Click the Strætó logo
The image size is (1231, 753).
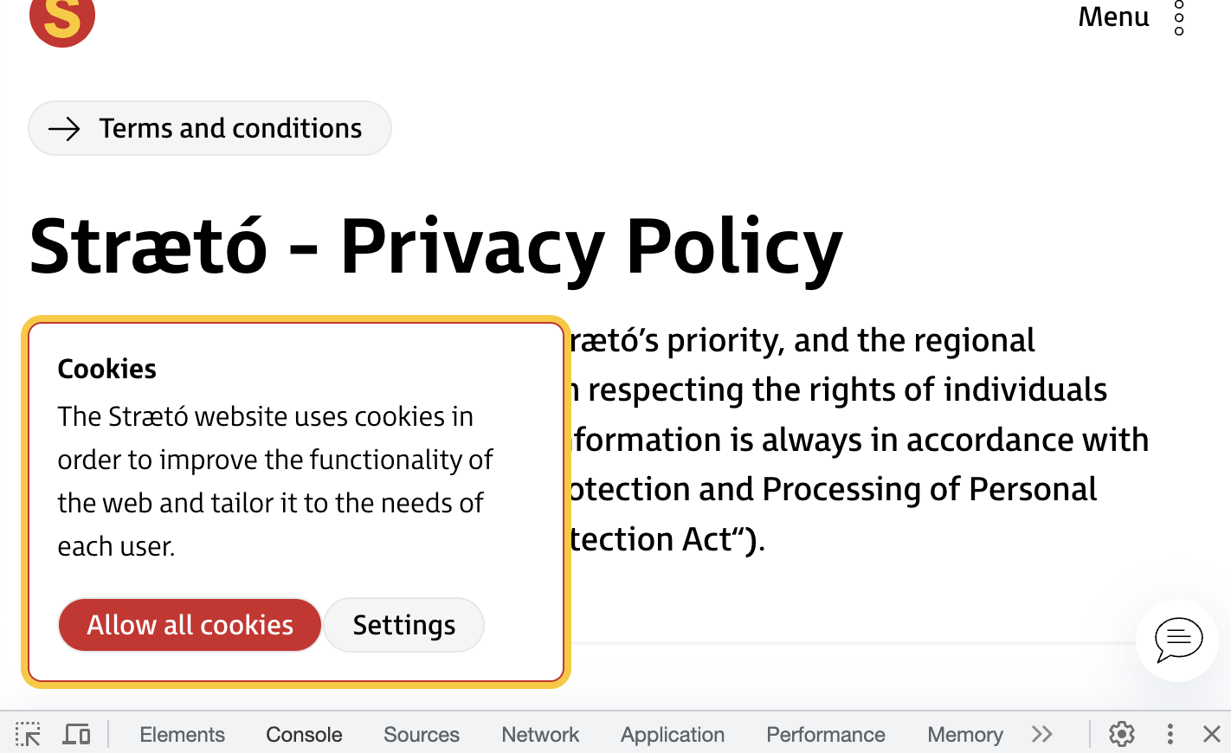pos(61,22)
